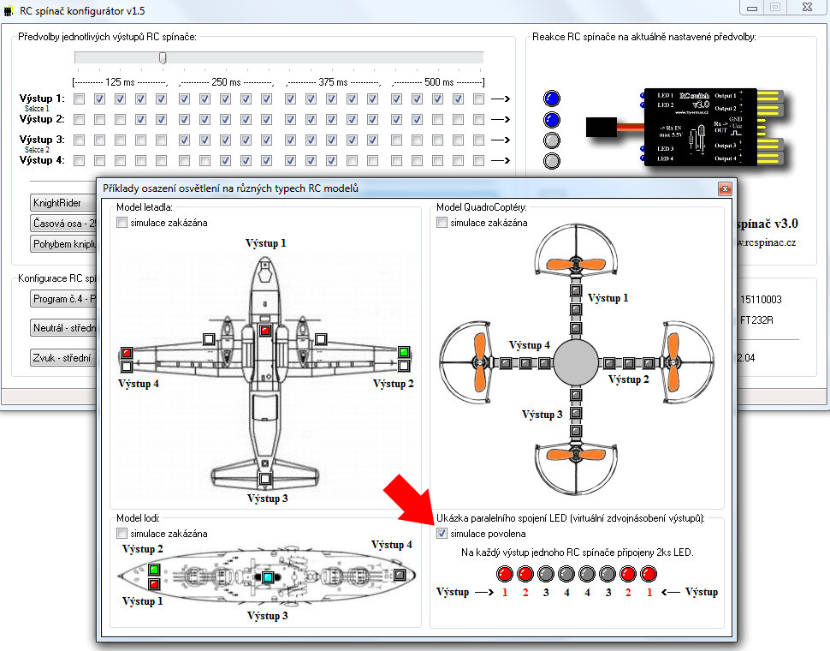The width and height of the screenshot is (830, 651).
Task: Click the leftmost red LED in the parallel LED demo
Action: (x=505, y=574)
